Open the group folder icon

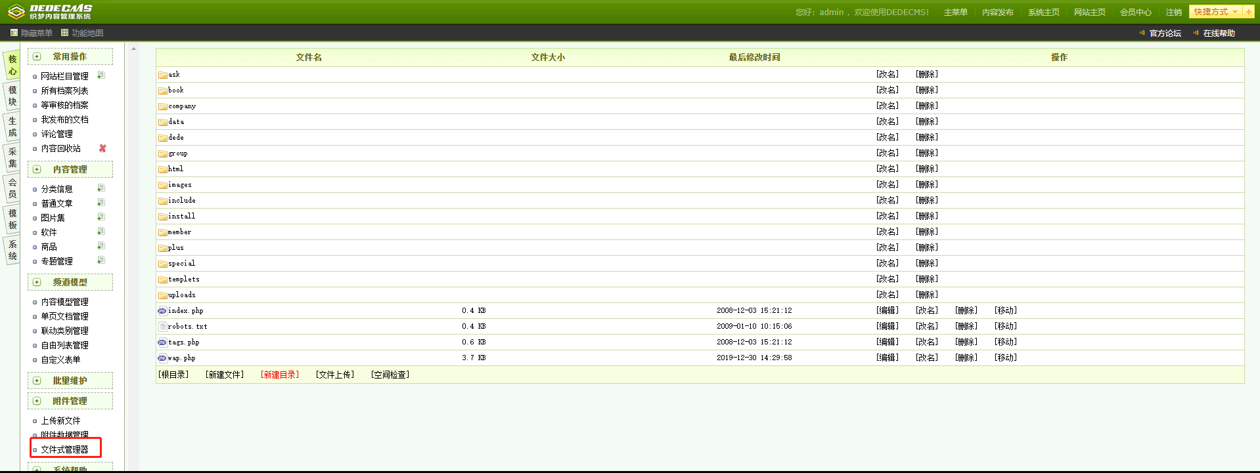click(163, 154)
